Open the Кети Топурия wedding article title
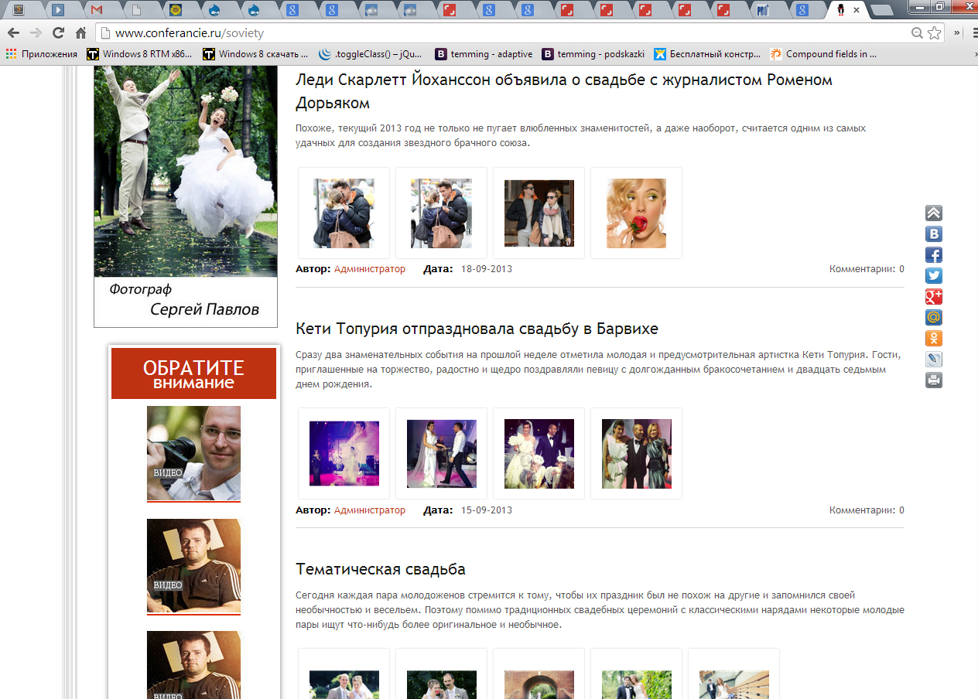Viewport: 978px width, 699px height. pyautogui.click(x=477, y=329)
